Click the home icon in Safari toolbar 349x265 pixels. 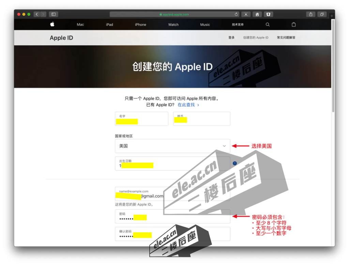tap(257, 14)
